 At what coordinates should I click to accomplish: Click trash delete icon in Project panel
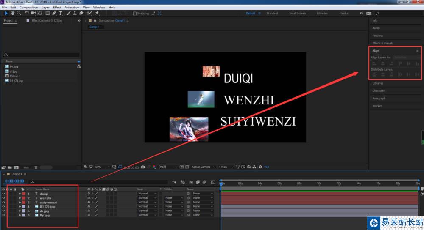point(36,167)
